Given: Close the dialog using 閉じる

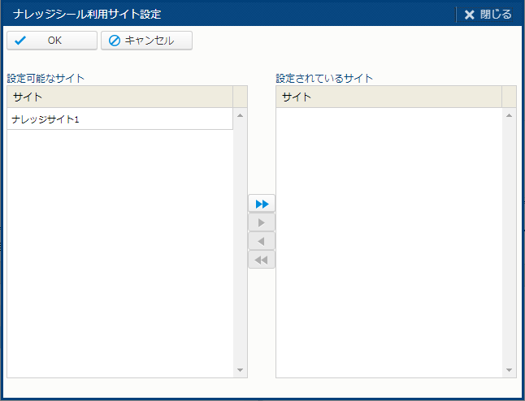Looking at the screenshot, I should tap(488, 14).
